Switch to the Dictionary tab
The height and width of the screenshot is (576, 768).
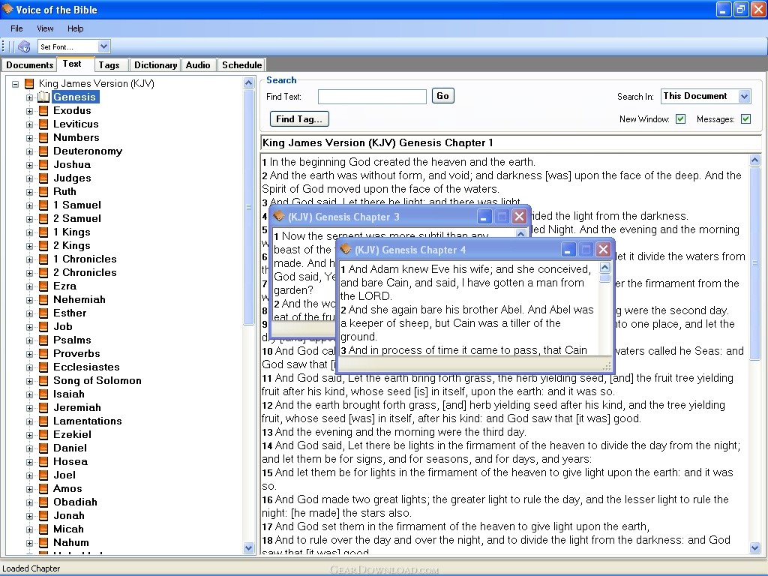156,65
